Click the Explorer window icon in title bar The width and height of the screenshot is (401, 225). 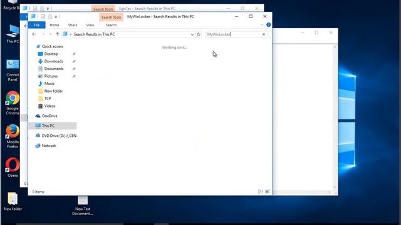(33, 16)
